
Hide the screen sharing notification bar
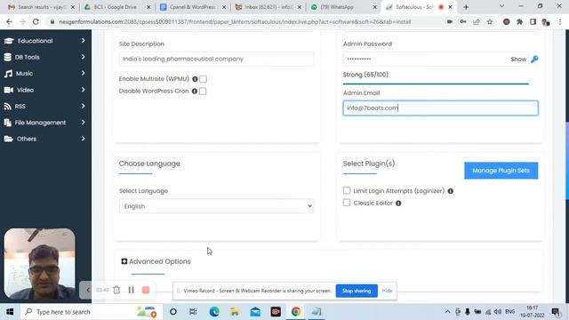click(388, 291)
